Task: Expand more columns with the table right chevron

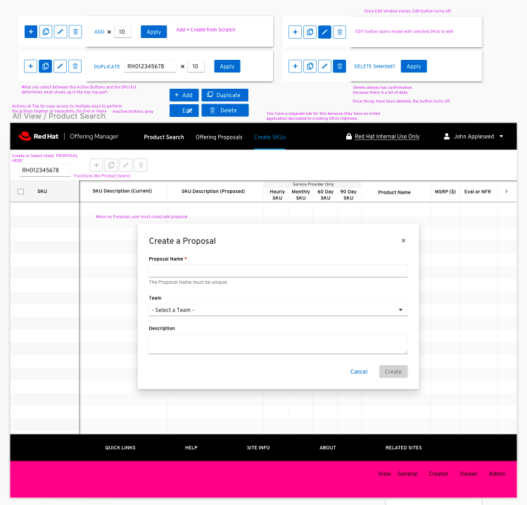Action: click(507, 192)
